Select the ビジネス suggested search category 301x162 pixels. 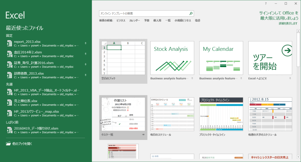coord(121,21)
